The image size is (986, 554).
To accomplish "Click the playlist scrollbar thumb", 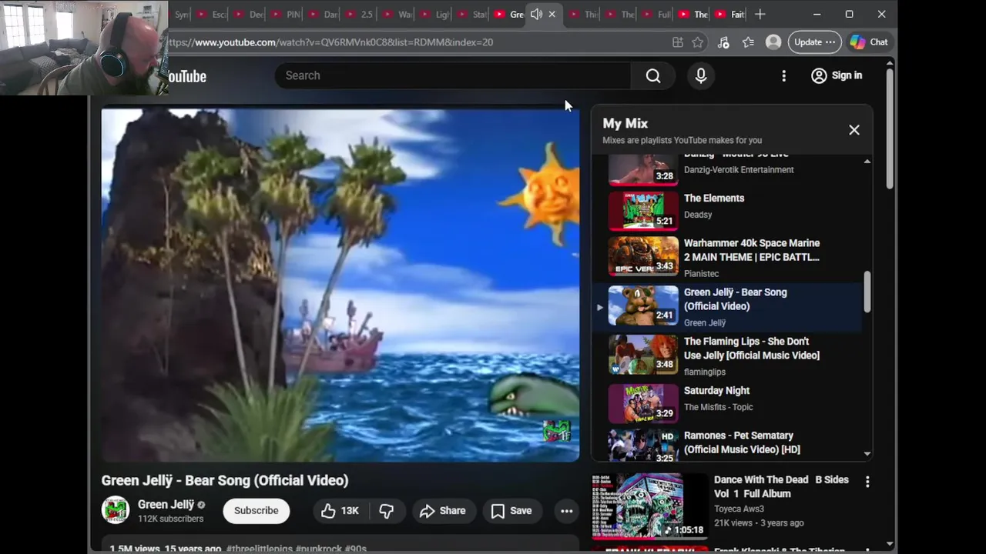I will tap(867, 292).
